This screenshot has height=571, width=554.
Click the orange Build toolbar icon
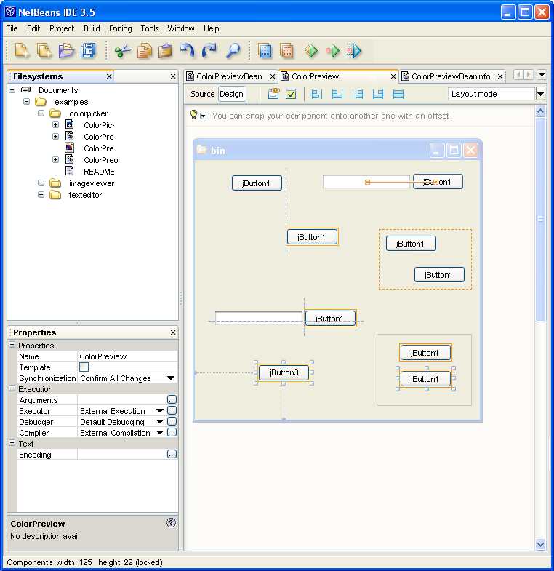(x=286, y=51)
